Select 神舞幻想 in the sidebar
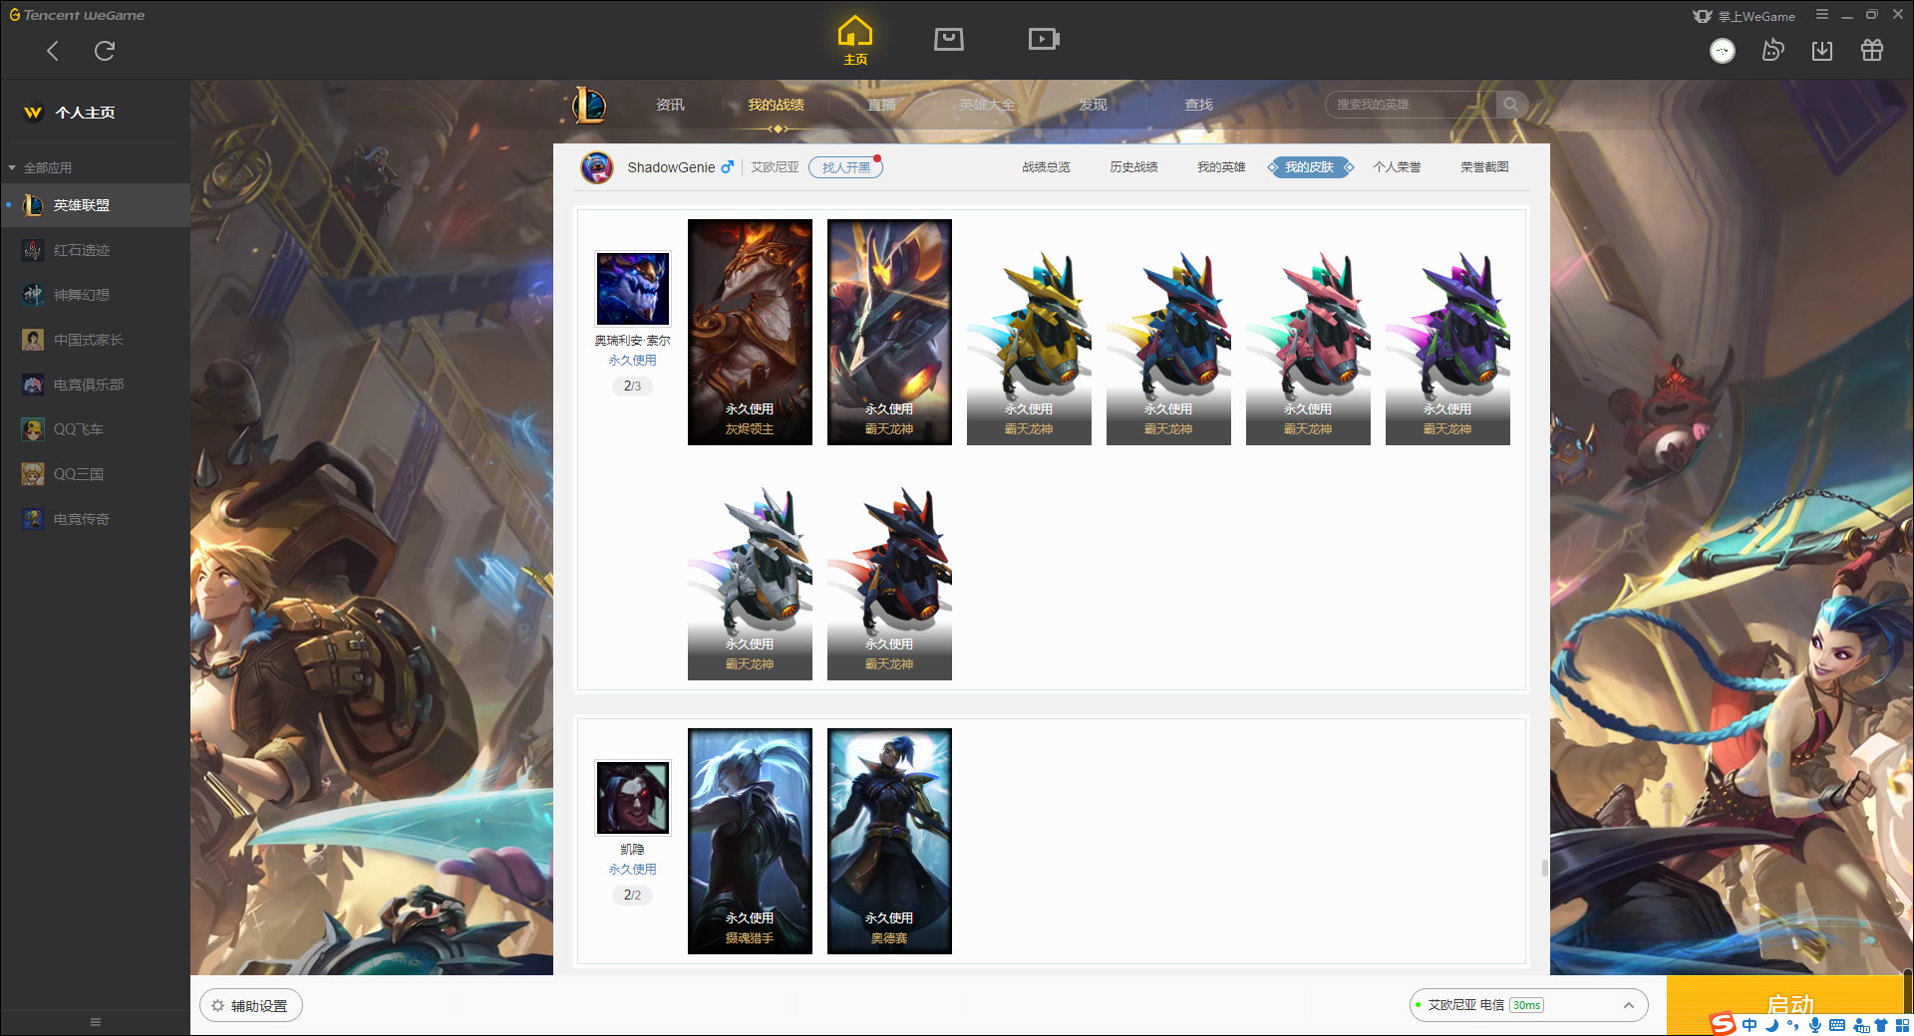This screenshot has height=1036, width=1914. pyautogui.click(x=95, y=295)
